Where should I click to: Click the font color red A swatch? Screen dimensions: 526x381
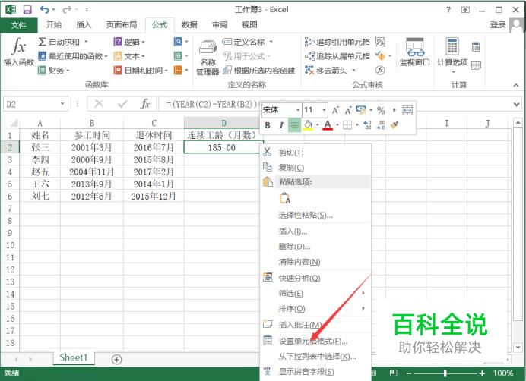(328, 125)
